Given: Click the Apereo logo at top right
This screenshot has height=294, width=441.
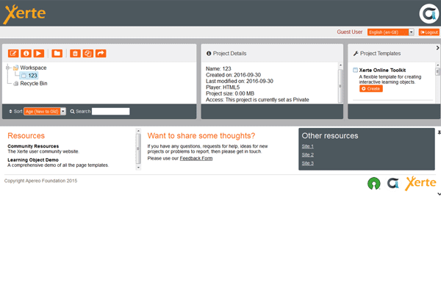Looking at the screenshot, I should point(428,13).
